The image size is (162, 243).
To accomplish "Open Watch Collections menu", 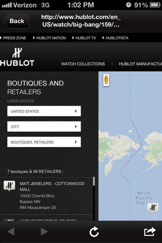I will pyautogui.click(x=83, y=64).
